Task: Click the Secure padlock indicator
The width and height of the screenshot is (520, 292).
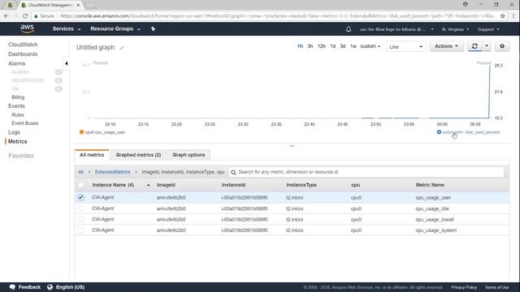Action: pos(44,16)
